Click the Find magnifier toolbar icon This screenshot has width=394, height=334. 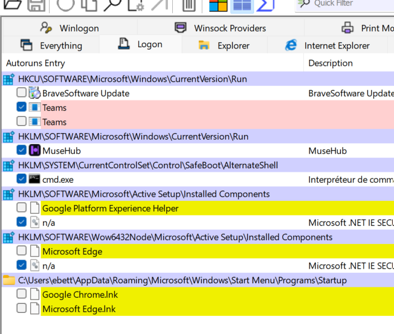[112, 5]
